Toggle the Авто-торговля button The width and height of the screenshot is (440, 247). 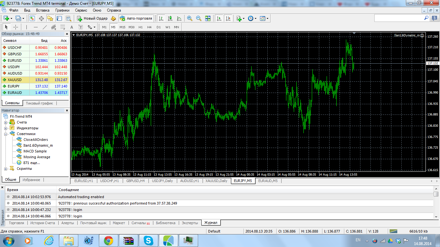point(136,18)
